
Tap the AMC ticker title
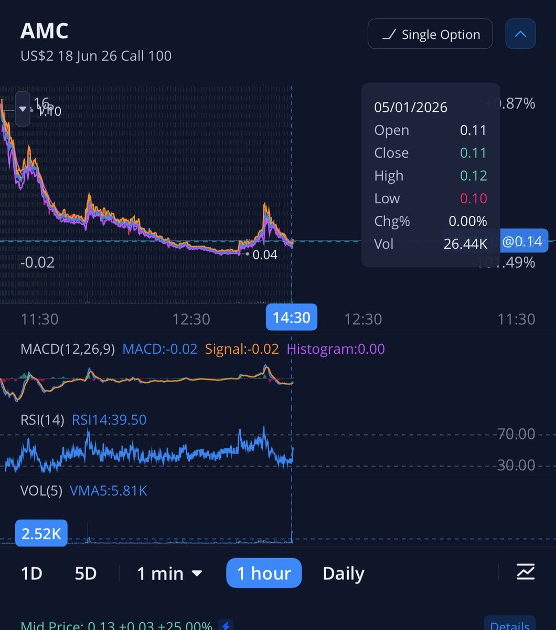pos(45,31)
